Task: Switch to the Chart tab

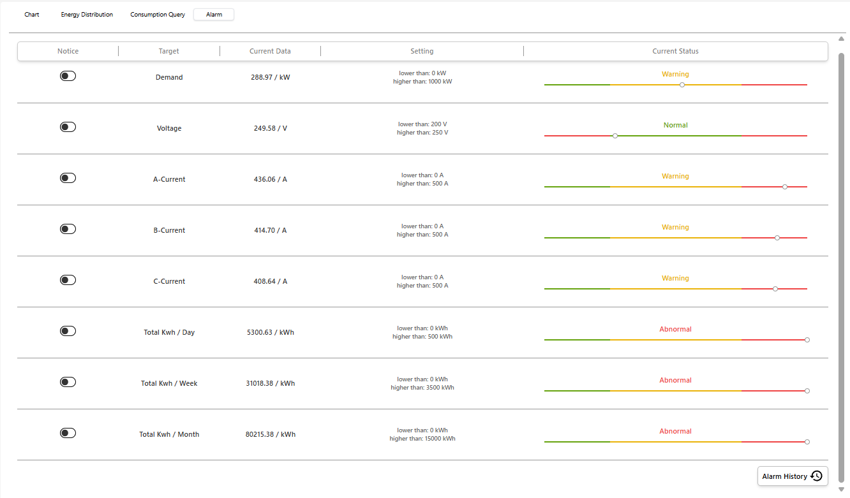Action: pos(31,14)
